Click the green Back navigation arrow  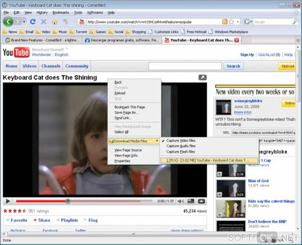(8, 22)
